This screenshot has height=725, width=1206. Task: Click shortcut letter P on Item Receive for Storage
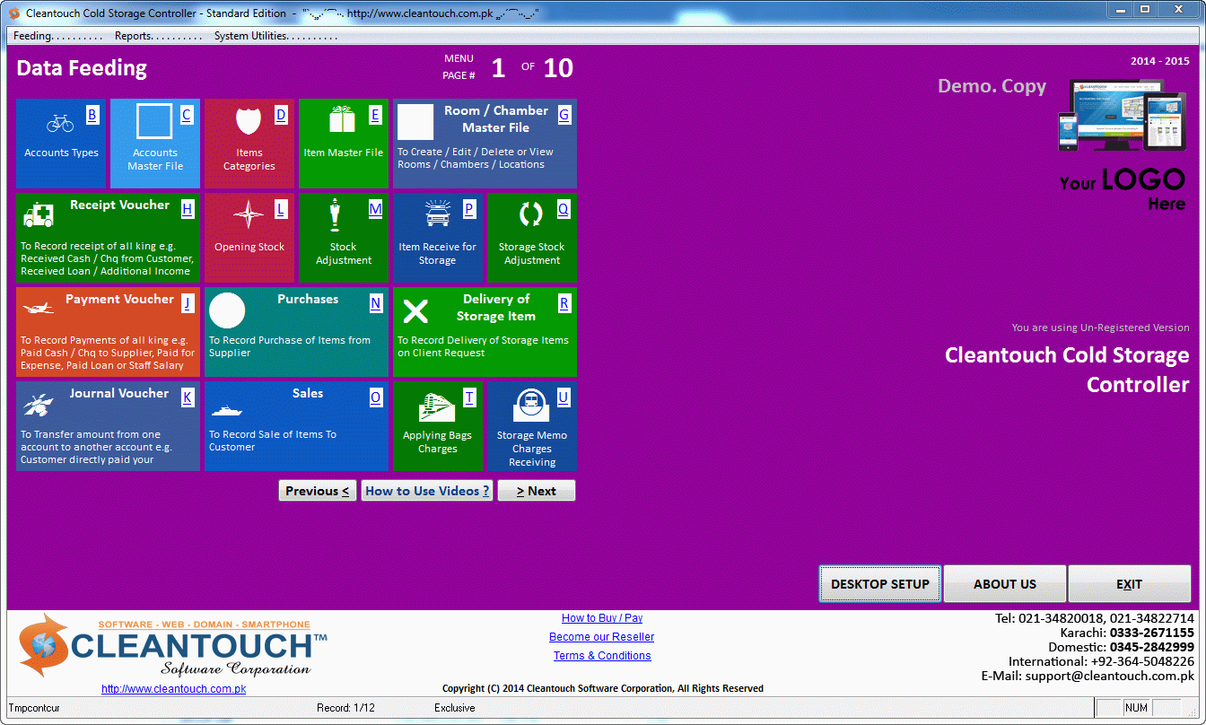pyautogui.click(x=469, y=209)
